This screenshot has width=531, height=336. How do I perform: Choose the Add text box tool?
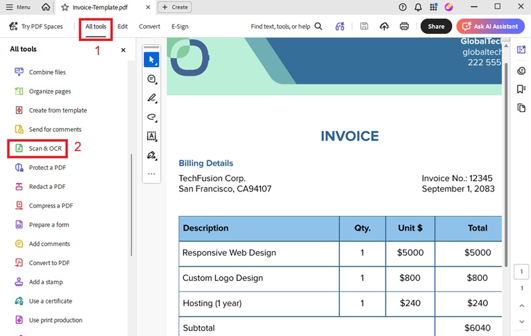[x=151, y=137]
